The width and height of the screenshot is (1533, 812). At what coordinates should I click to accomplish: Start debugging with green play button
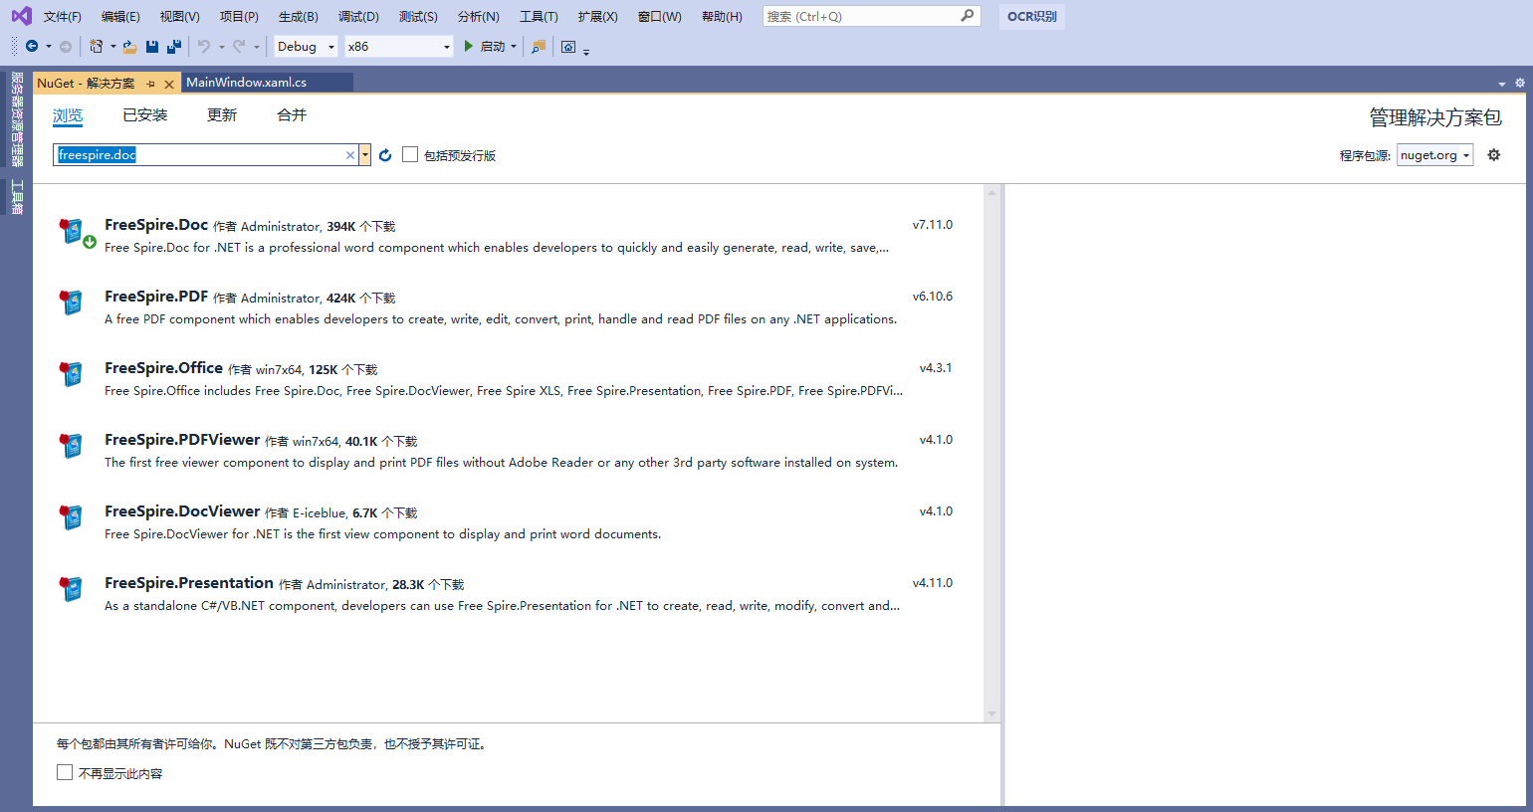tap(469, 47)
